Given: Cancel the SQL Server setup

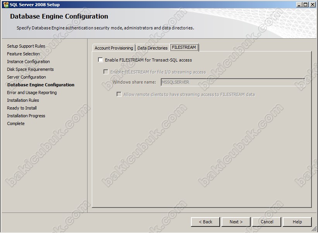Looking at the screenshot, I should pyautogui.click(x=267, y=222).
